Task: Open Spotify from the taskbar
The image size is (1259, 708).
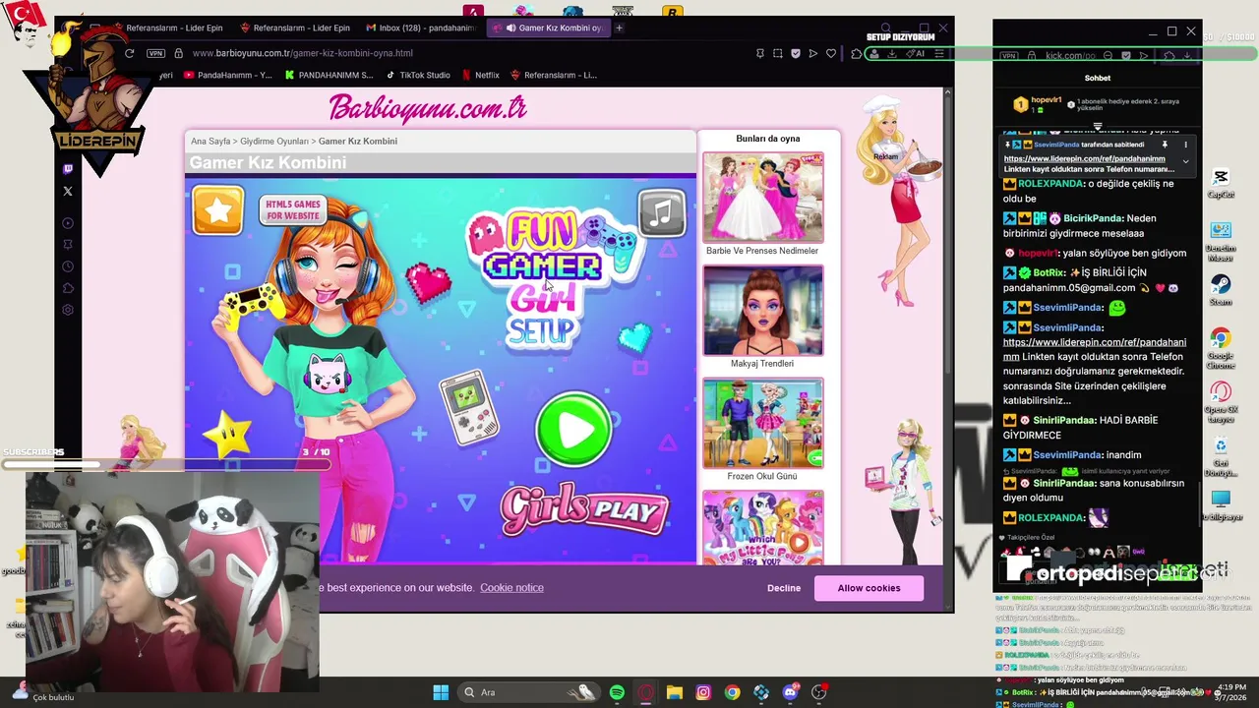Action: (x=617, y=692)
